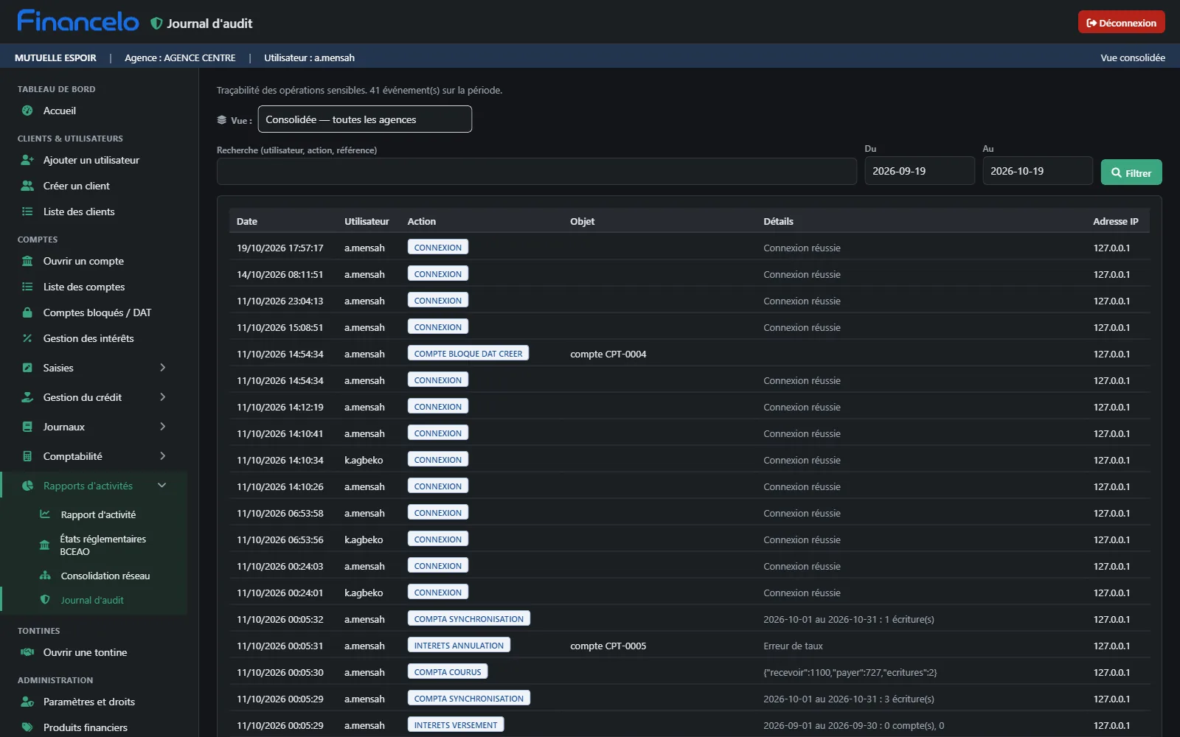This screenshot has width=1180, height=737.
Task: Click the compte CPT-0005 object cell
Action: pyautogui.click(x=608, y=646)
